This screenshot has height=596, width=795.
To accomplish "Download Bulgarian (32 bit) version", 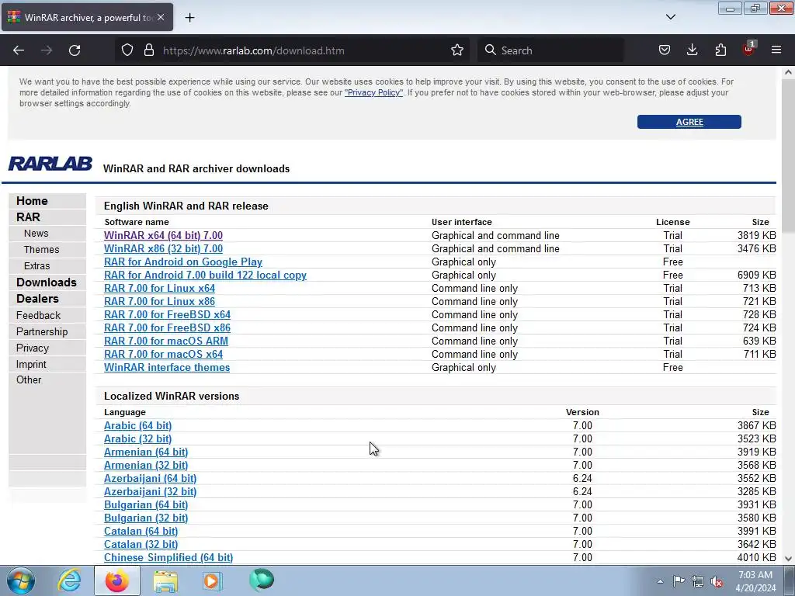I will [x=146, y=518].
